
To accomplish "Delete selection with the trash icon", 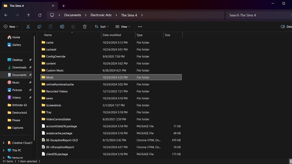I will pyautogui.click(x=85, y=26).
